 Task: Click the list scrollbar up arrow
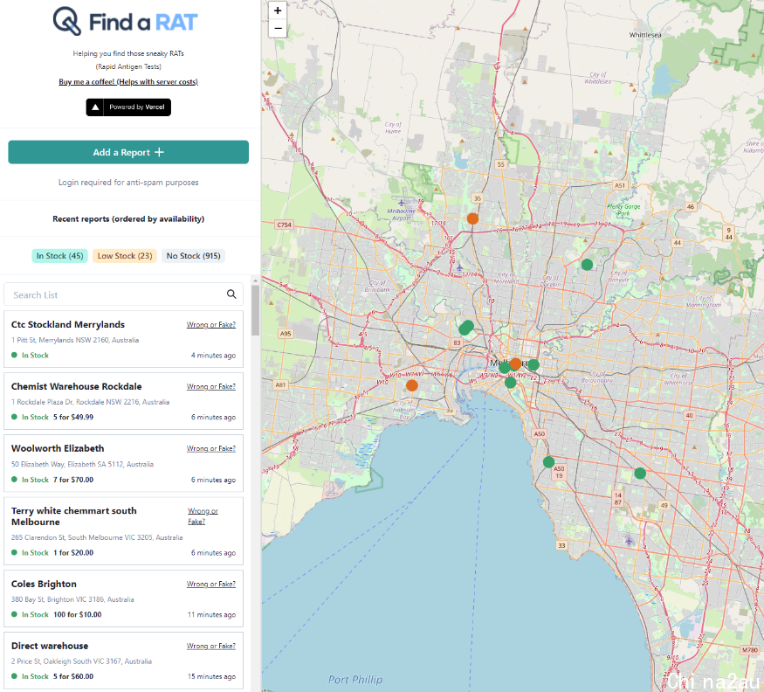(x=255, y=280)
